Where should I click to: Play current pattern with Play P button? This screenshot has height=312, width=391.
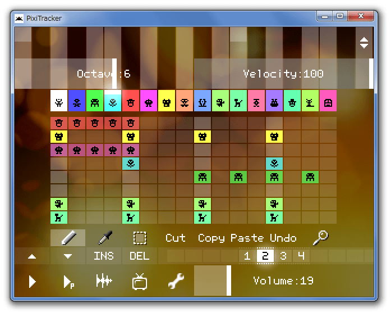tap(68, 282)
